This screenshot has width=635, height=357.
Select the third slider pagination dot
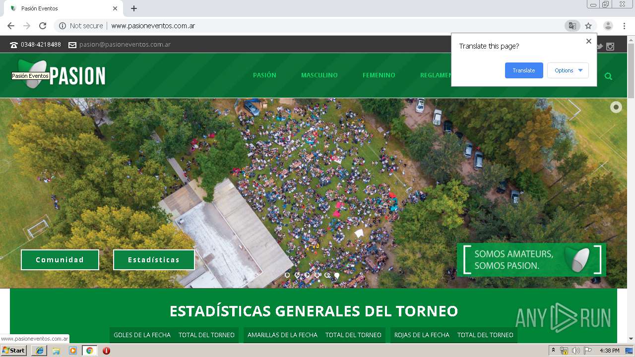tap(307, 275)
